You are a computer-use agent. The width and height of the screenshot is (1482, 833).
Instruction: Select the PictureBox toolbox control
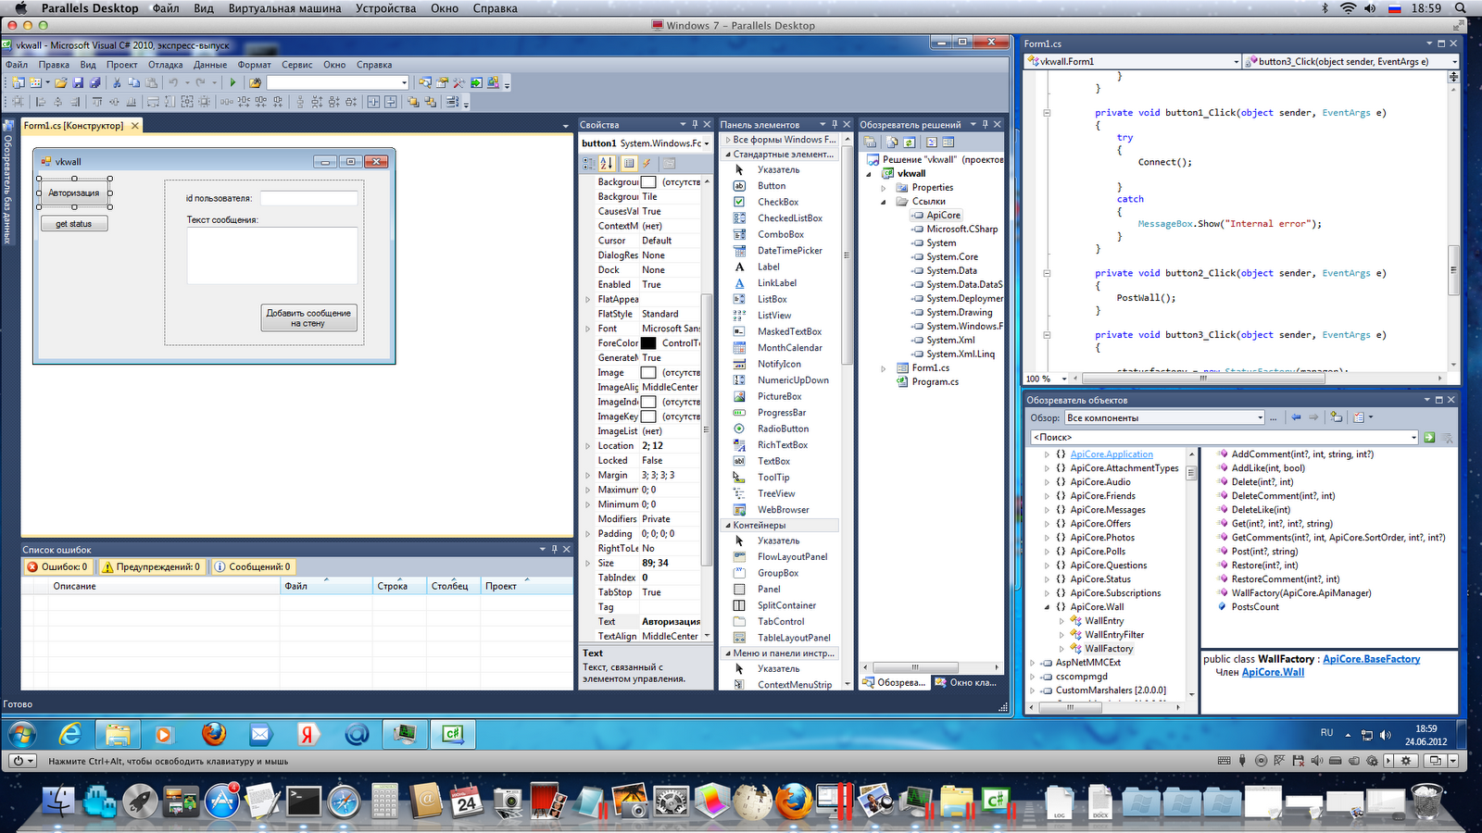point(779,396)
